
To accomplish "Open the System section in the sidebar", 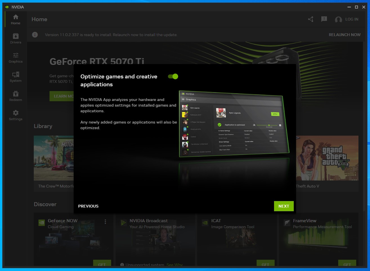I will [x=15, y=77].
